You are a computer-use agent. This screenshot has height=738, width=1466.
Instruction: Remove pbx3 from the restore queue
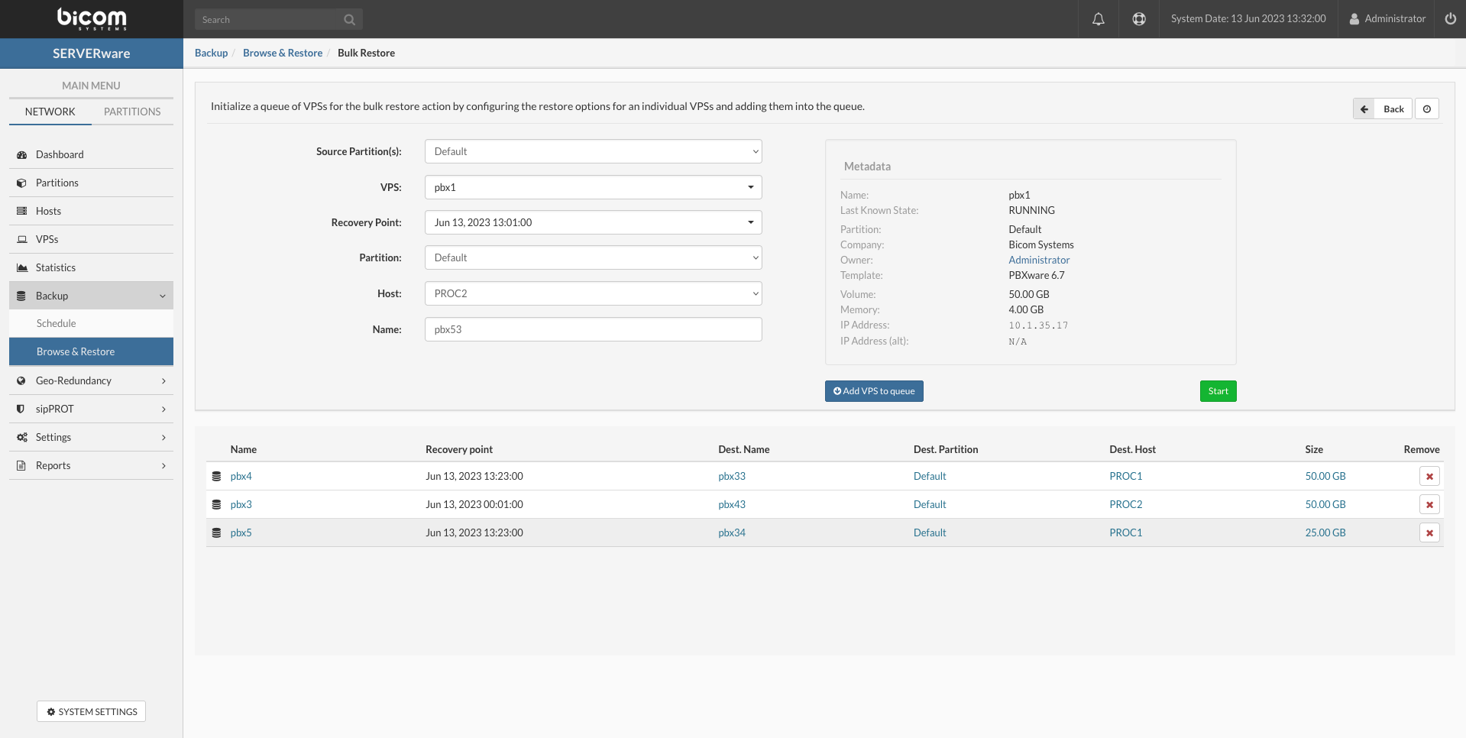1429,504
